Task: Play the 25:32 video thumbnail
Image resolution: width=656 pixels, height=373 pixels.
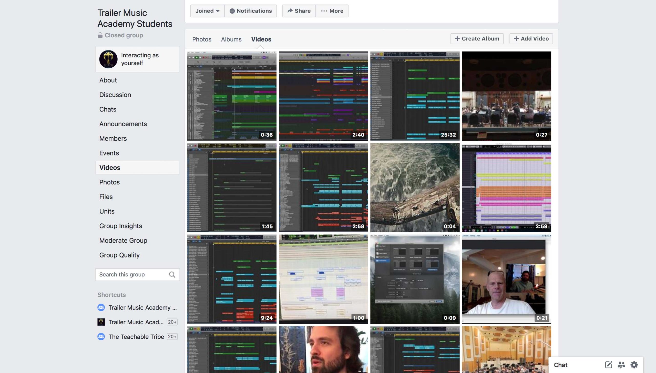Action: [x=415, y=96]
